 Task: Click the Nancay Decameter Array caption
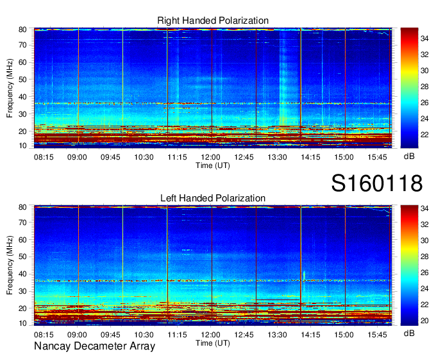(94, 346)
